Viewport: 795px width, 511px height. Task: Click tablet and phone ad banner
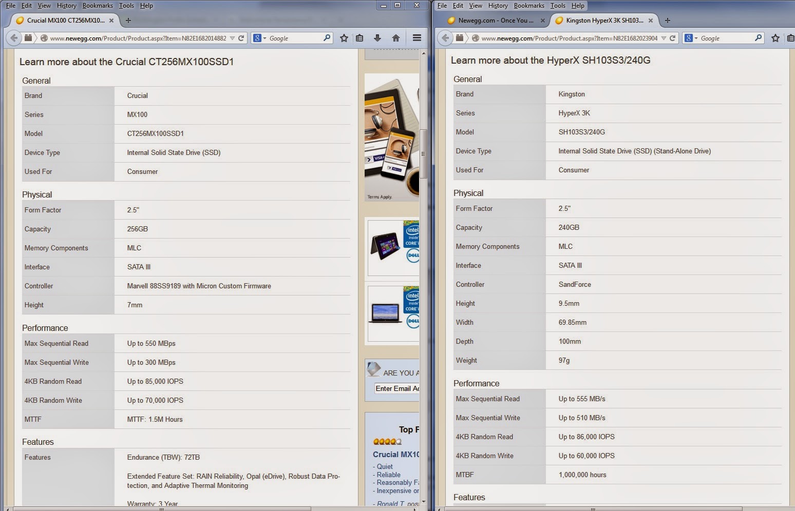(392, 137)
